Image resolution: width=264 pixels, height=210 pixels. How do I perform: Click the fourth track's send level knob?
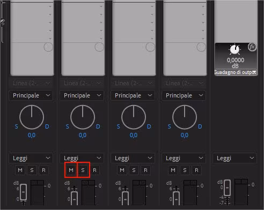click(201, 47)
